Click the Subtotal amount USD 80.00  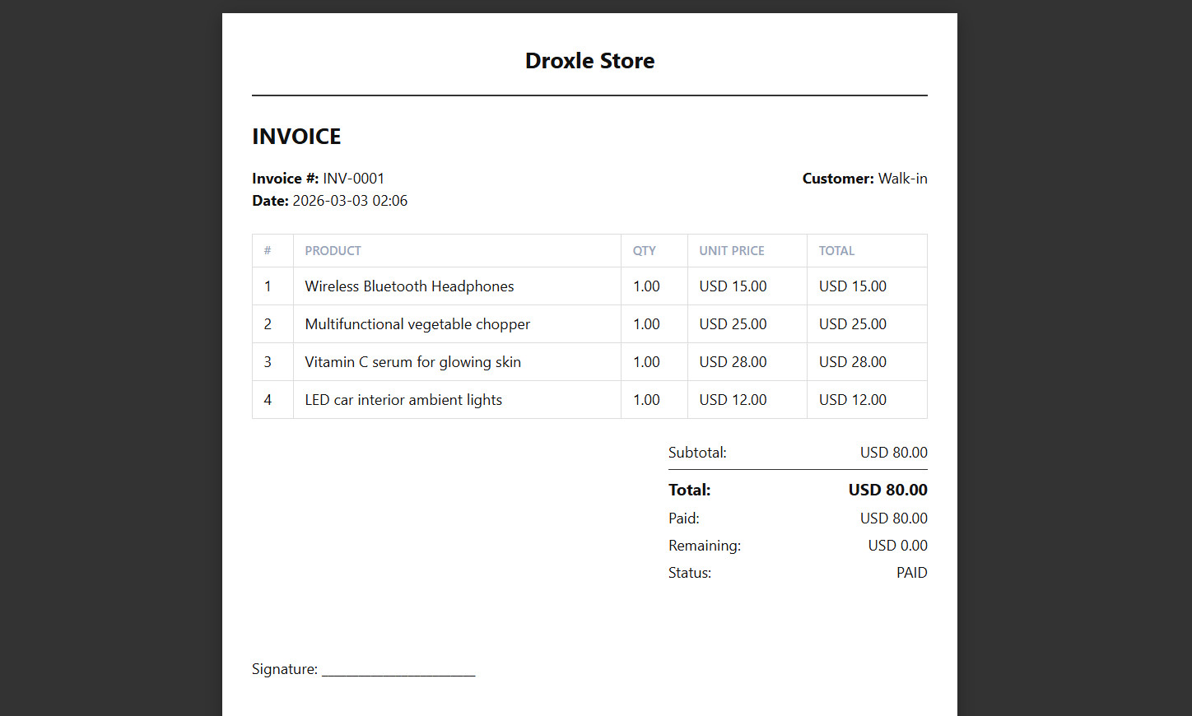(894, 453)
